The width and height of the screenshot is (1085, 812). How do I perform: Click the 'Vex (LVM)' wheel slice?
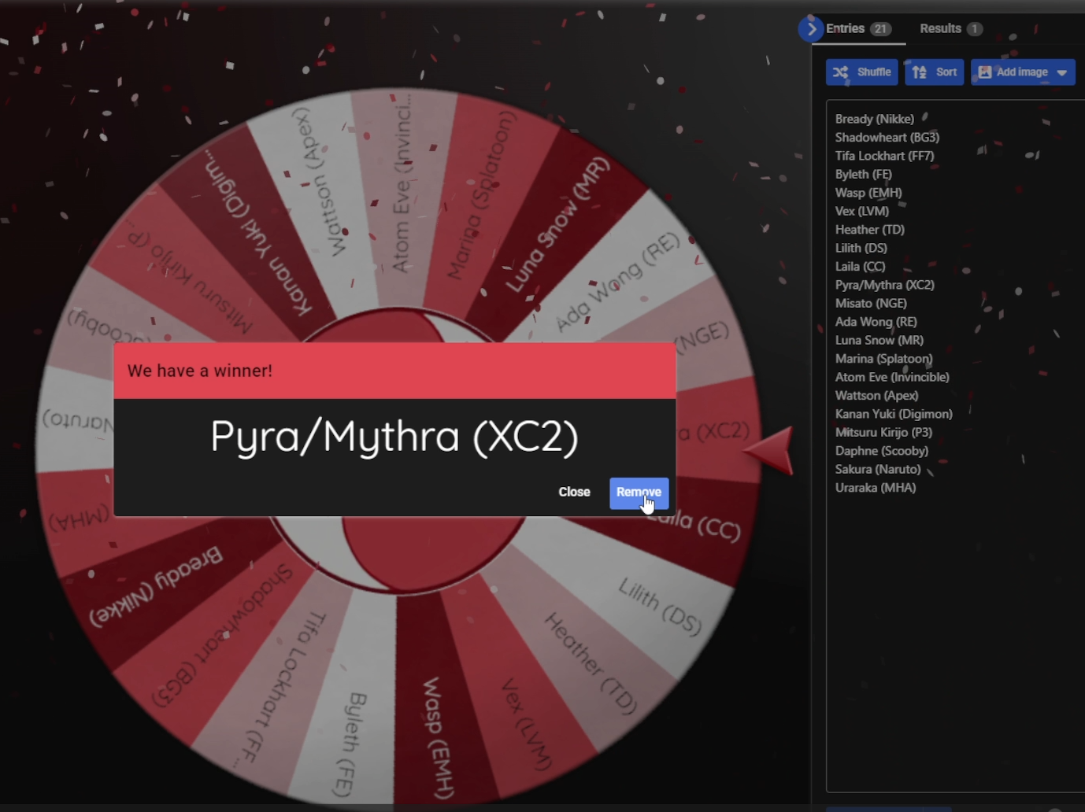526,722
